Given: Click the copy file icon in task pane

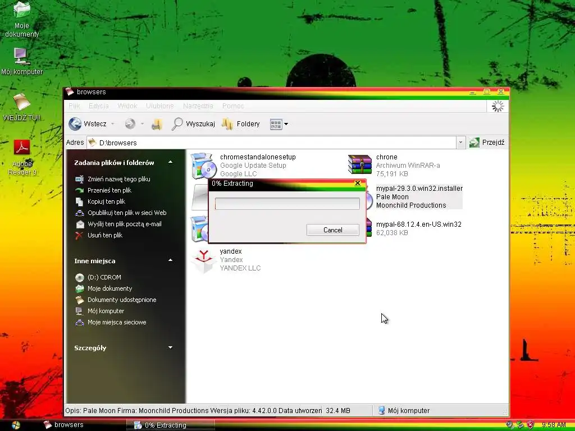Looking at the screenshot, I should pyautogui.click(x=80, y=201).
